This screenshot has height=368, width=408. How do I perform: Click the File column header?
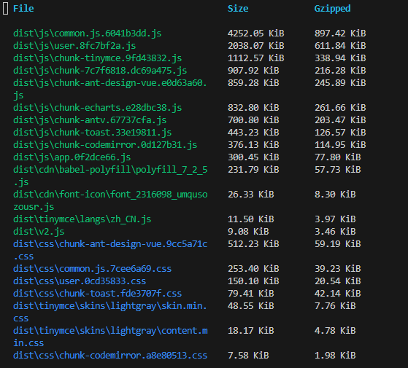pos(23,9)
